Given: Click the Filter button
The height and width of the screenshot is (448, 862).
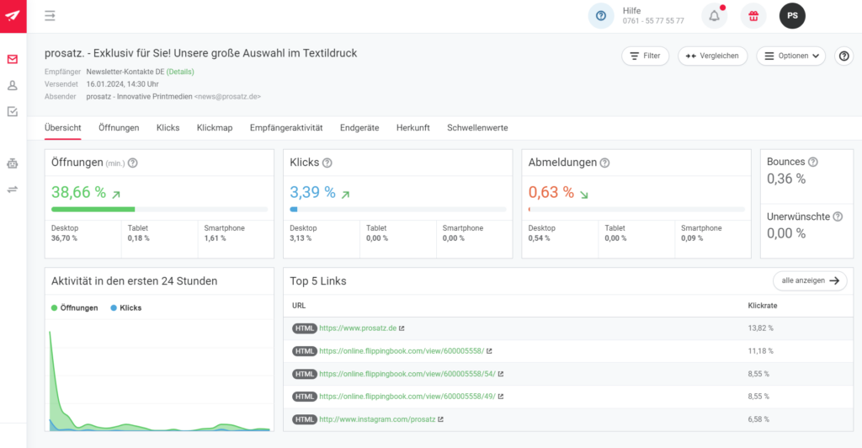Looking at the screenshot, I should click(x=645, y=56).
